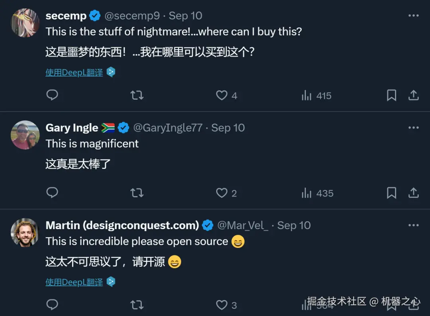Share Gary Ingle's tweet
Screen dimensions: 430x316
[413, 193]
